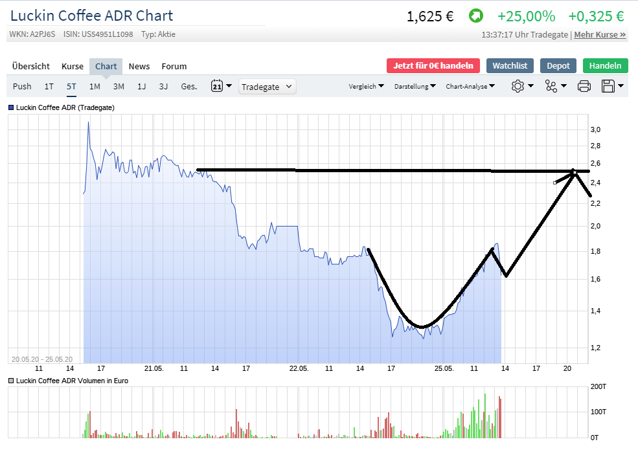Click the Depot button

point(558,65)
